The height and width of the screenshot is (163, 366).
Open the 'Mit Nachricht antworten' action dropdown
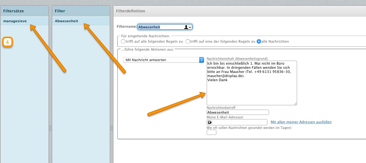click(164, 60)
